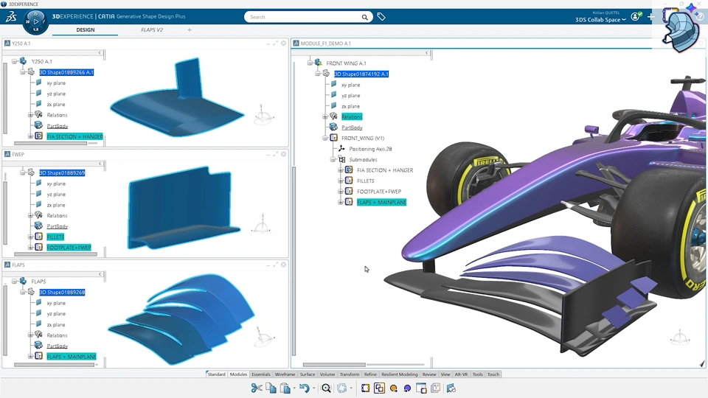Open the Paste options dropdown arrow
The image size is (708, 398).
pyautogui.click(x=294, y=388)
